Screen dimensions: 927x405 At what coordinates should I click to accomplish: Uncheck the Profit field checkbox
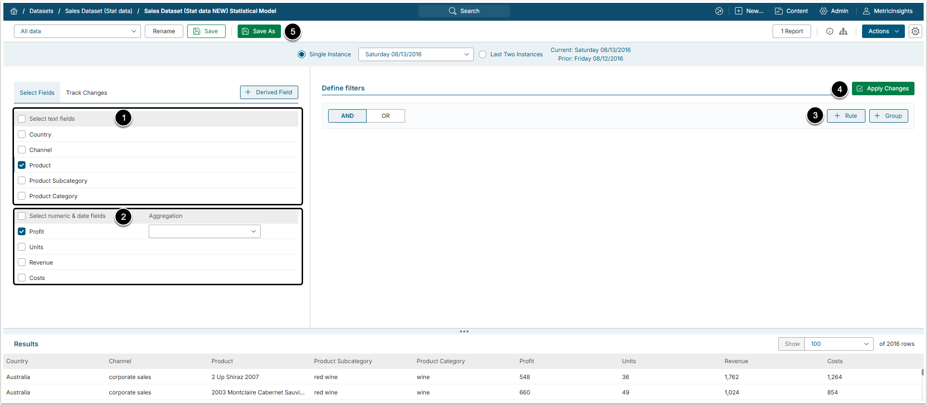(22, 231)
